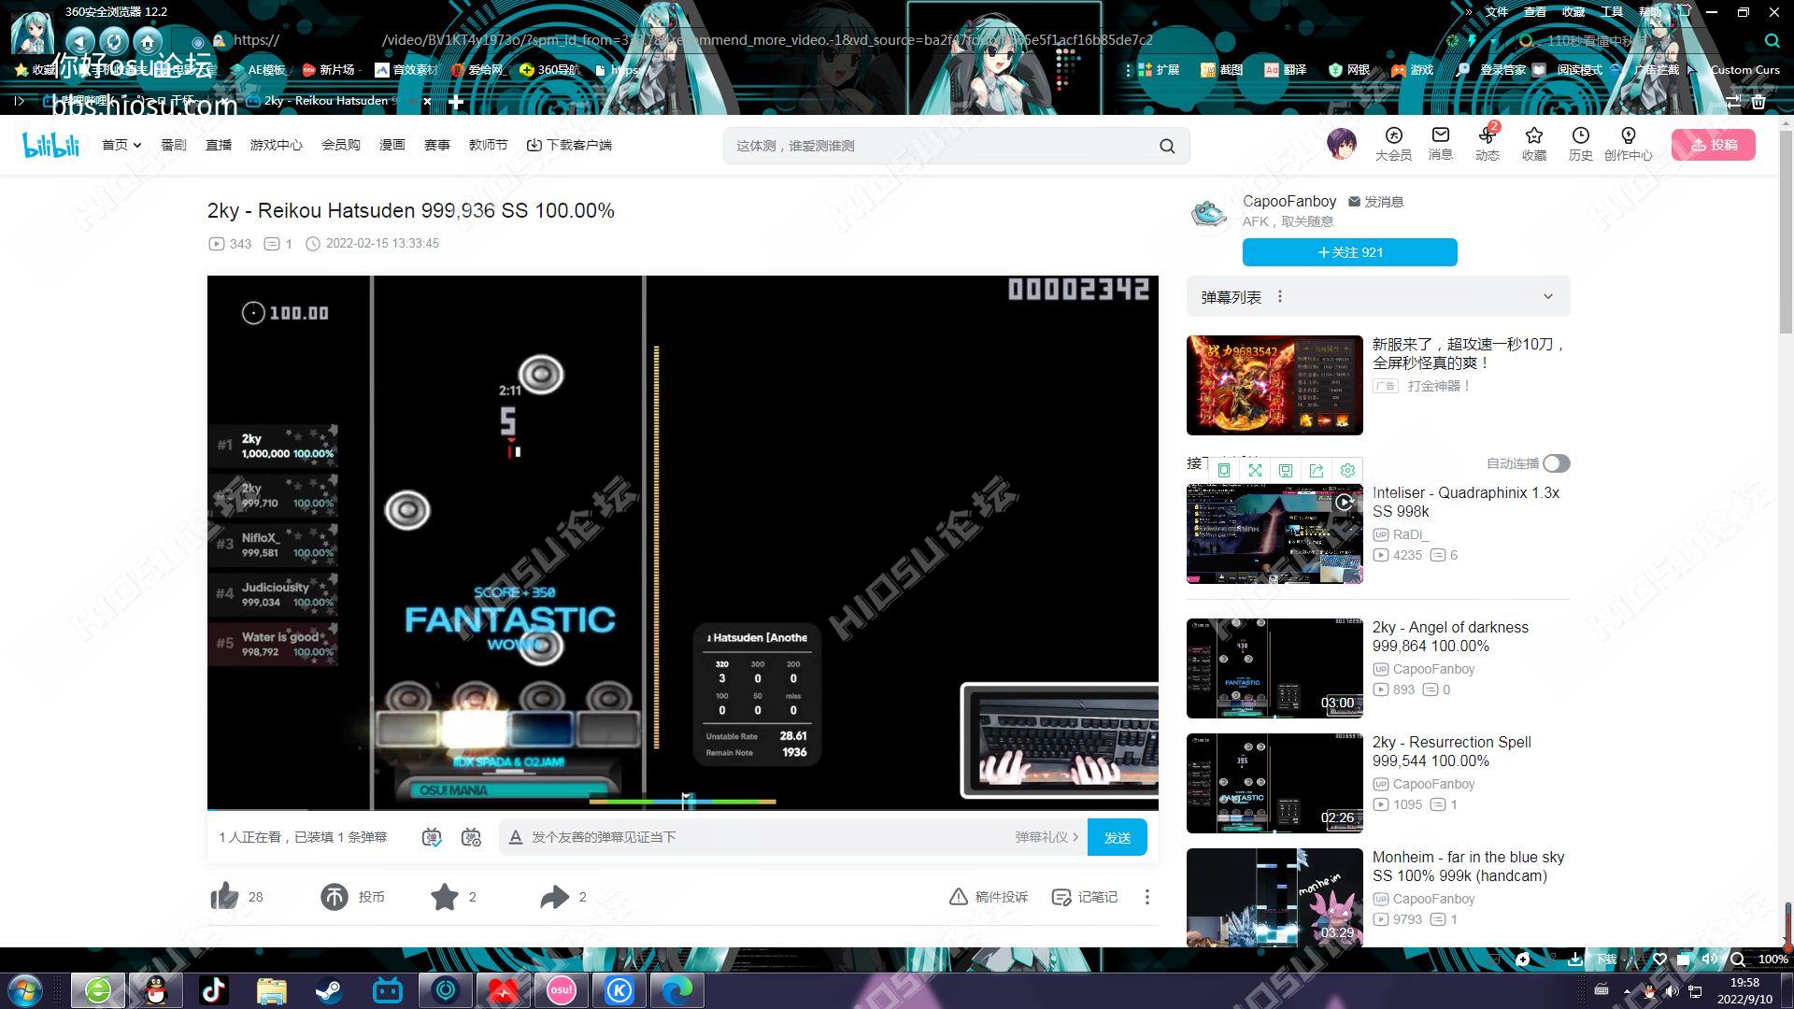Click the 下载客户端 link
The height and width of the screenshot is (1009, 1794).
tap(569, 145)
